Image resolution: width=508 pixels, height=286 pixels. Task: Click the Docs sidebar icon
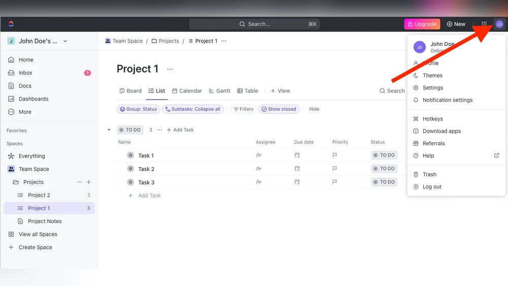pyautogui.click(x=11, y=86)
